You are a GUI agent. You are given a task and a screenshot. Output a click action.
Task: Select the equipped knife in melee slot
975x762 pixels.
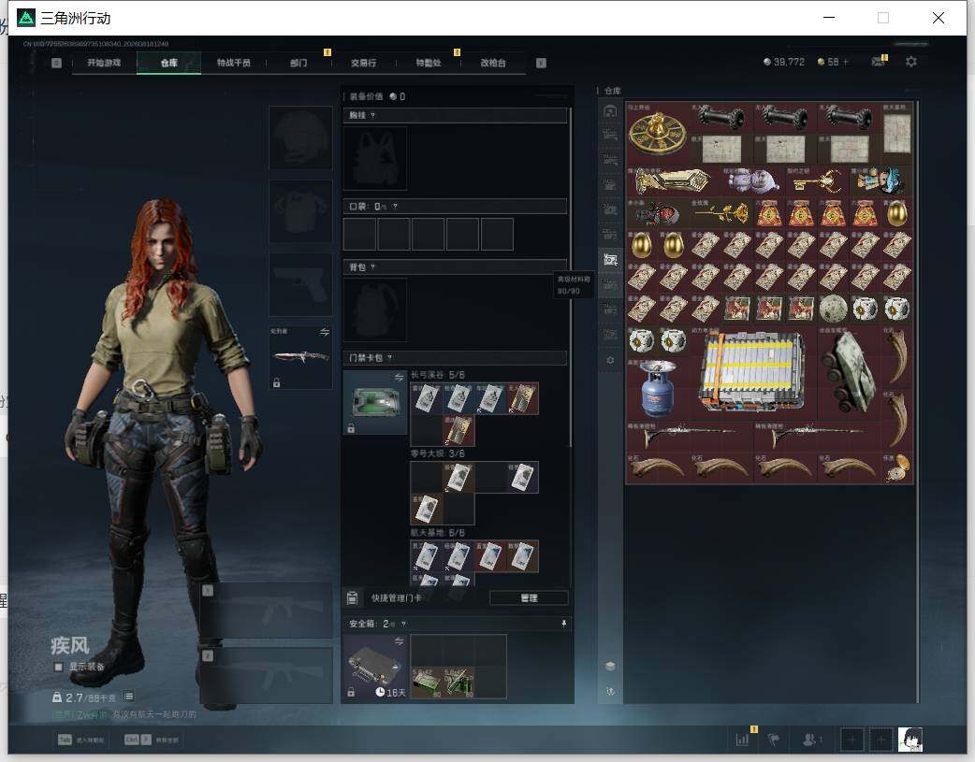coord(300,357)
